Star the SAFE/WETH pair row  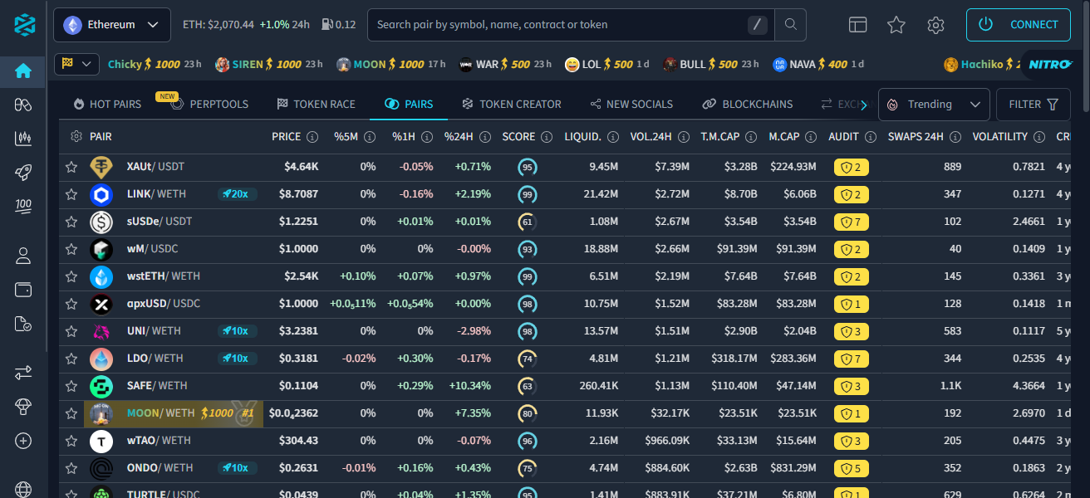72,386
